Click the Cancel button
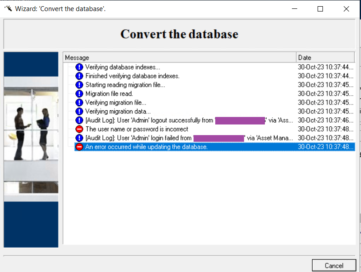Viewport: 361px width, 272px height. coord(334,265)
